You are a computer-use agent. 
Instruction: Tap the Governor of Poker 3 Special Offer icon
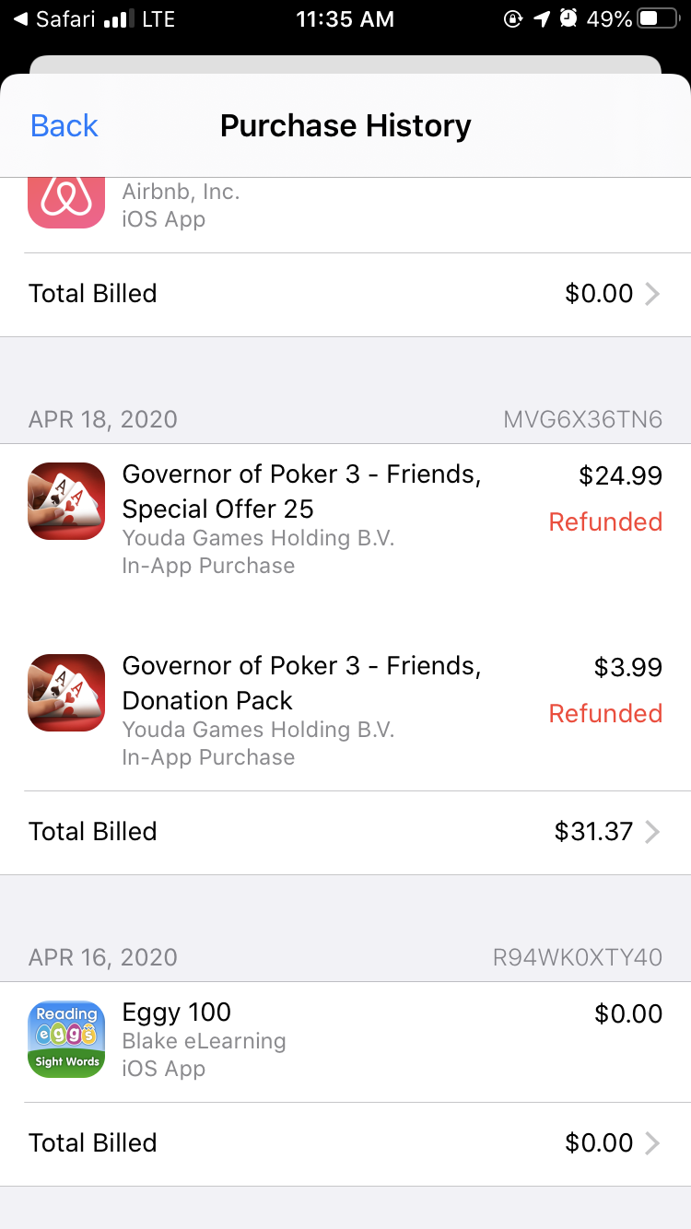tap(66, 501)
